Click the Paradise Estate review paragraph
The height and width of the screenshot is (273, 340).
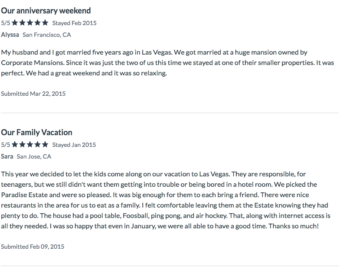coord(166,200)
